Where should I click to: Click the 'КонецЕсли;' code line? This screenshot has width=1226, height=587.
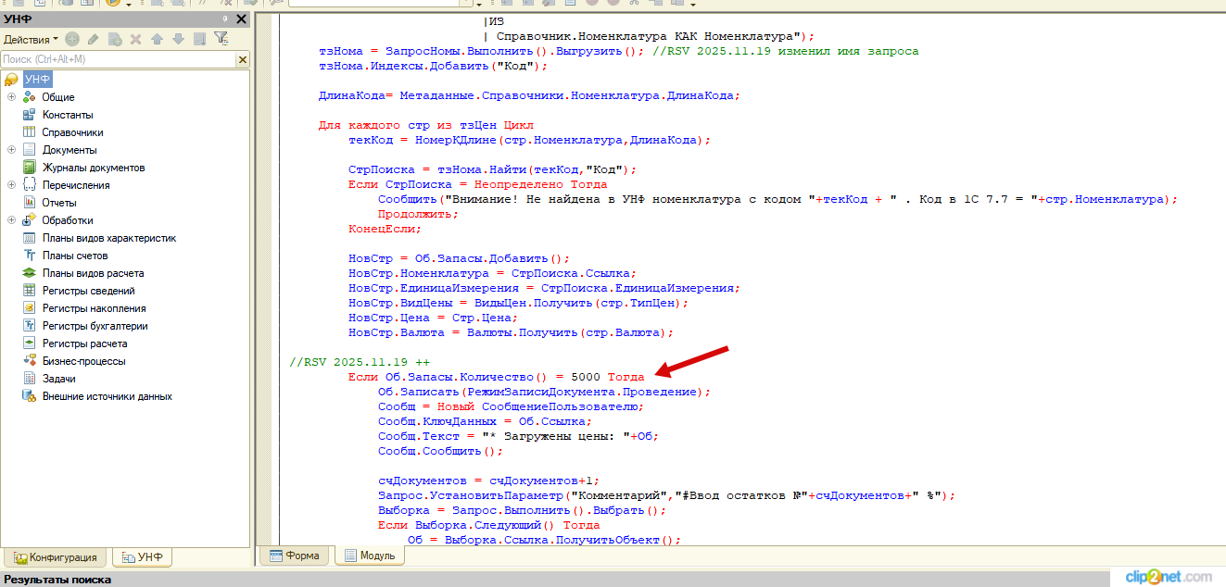pyautogui.click(x=385, y=229)
